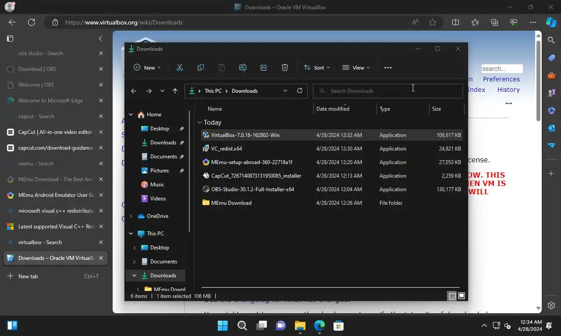Click the Share icon in Explorer toolbar
This screenshot has width=561, height=336.
pos(263,67)
